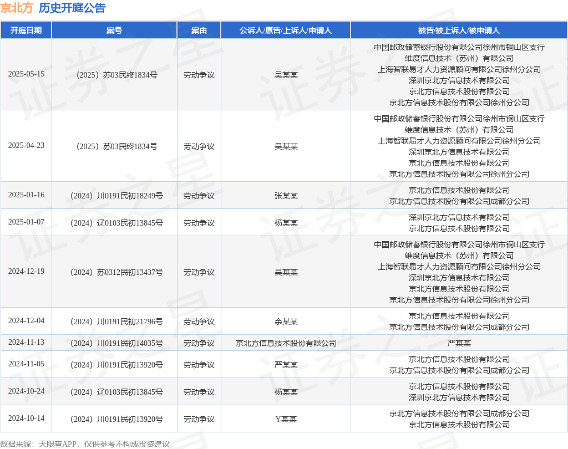Click plaintiff 张某某

(x=286, y=196)
